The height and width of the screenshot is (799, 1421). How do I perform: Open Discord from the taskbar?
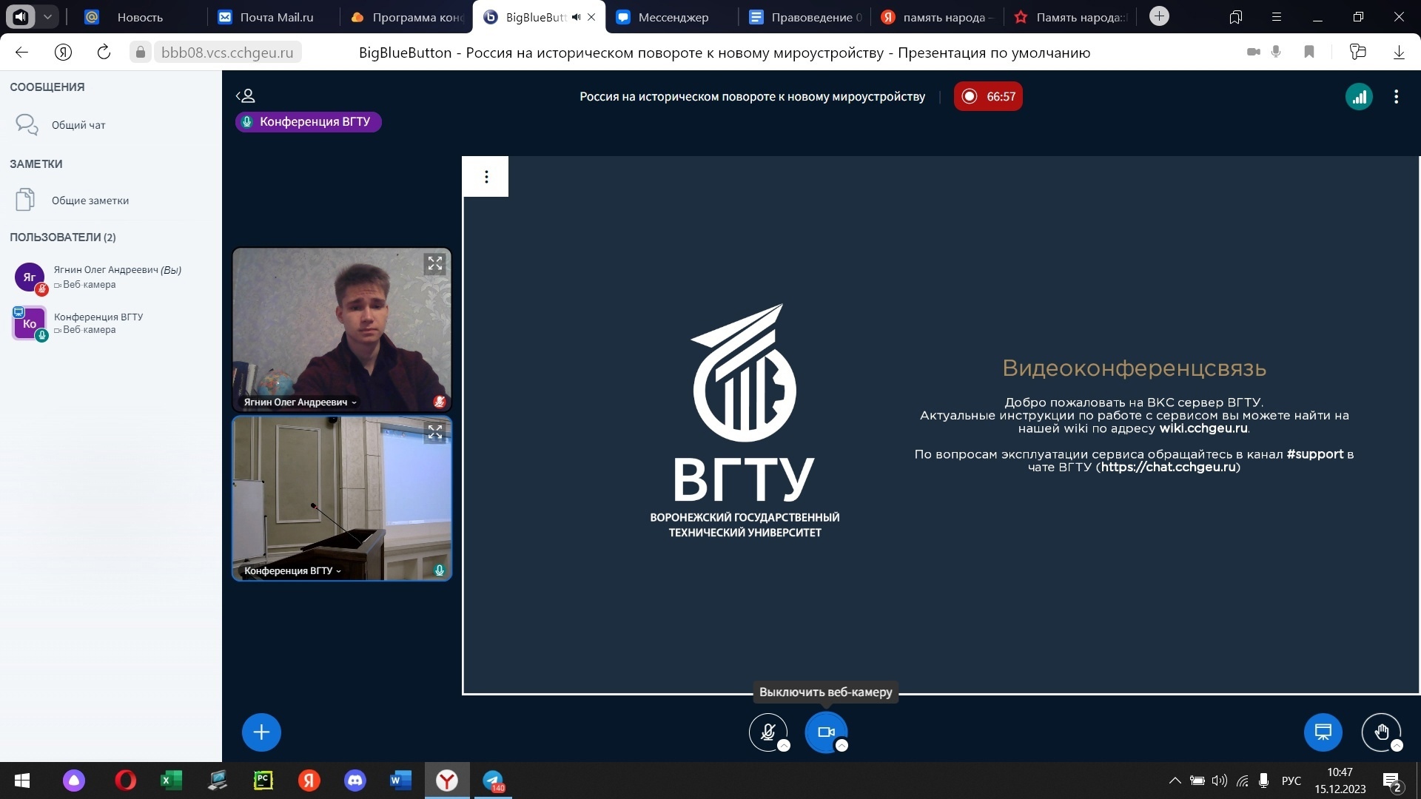coord(355,781)
